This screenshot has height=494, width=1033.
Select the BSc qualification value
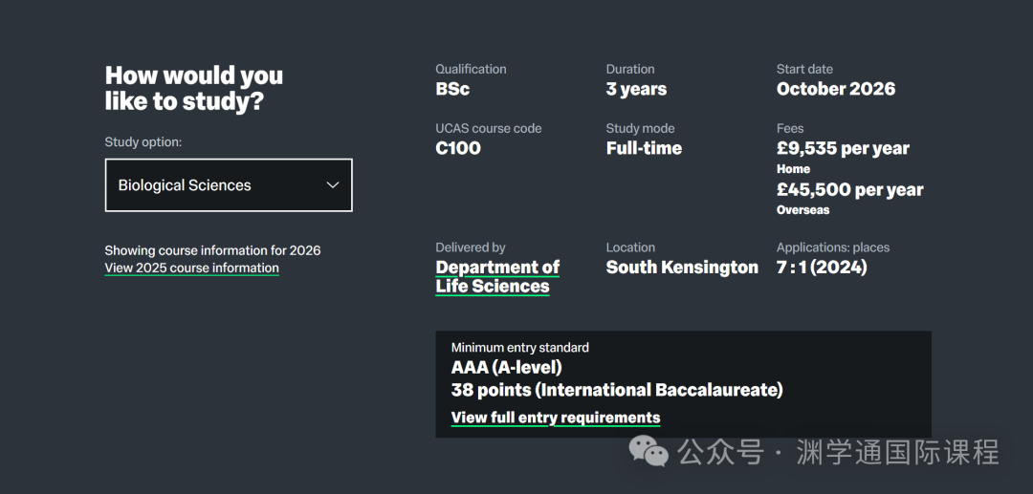[x=452, y=90]
